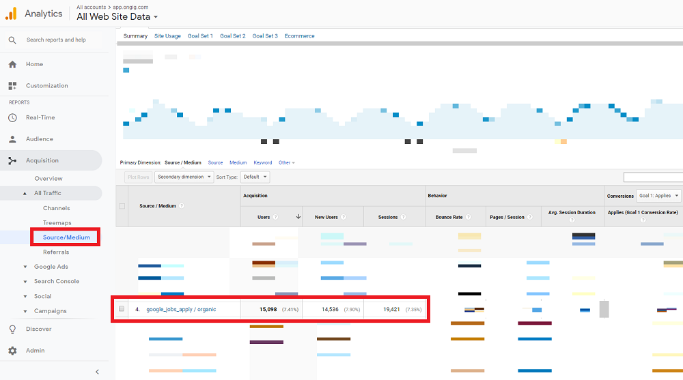Click the help icon beside New Users
683x380 pixels.
coord(344,217)
